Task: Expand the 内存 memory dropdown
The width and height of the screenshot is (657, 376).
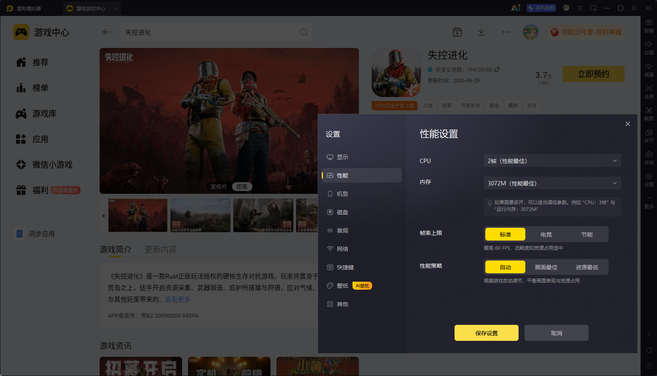Action: 552,183
